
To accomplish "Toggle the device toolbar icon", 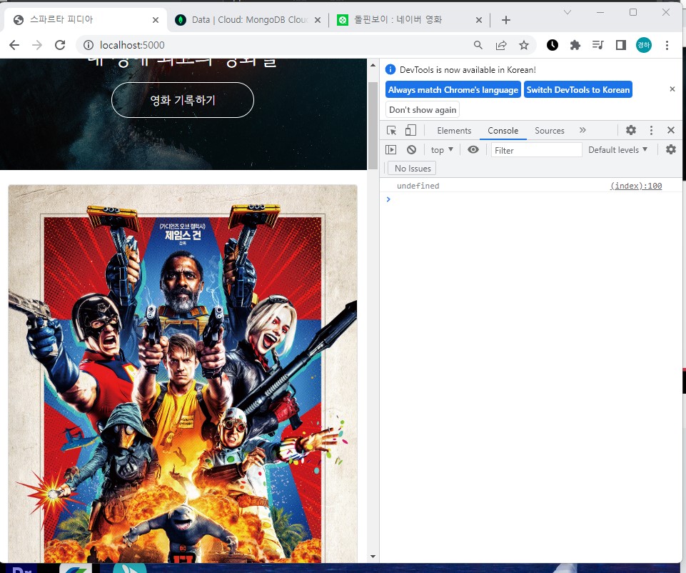I will pos(410,131).
